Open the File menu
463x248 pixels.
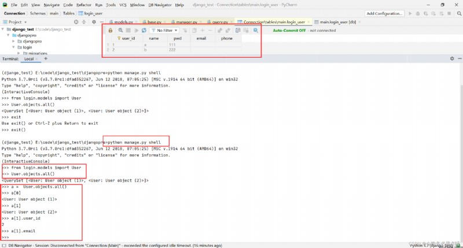[14, 5]
